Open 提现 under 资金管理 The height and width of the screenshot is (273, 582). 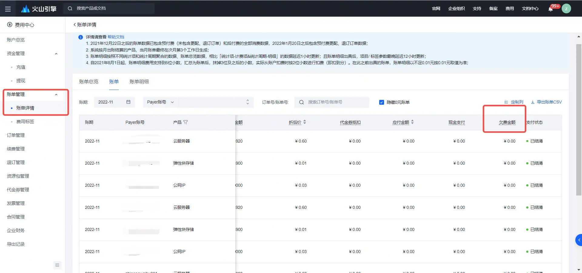pos(21,81)
